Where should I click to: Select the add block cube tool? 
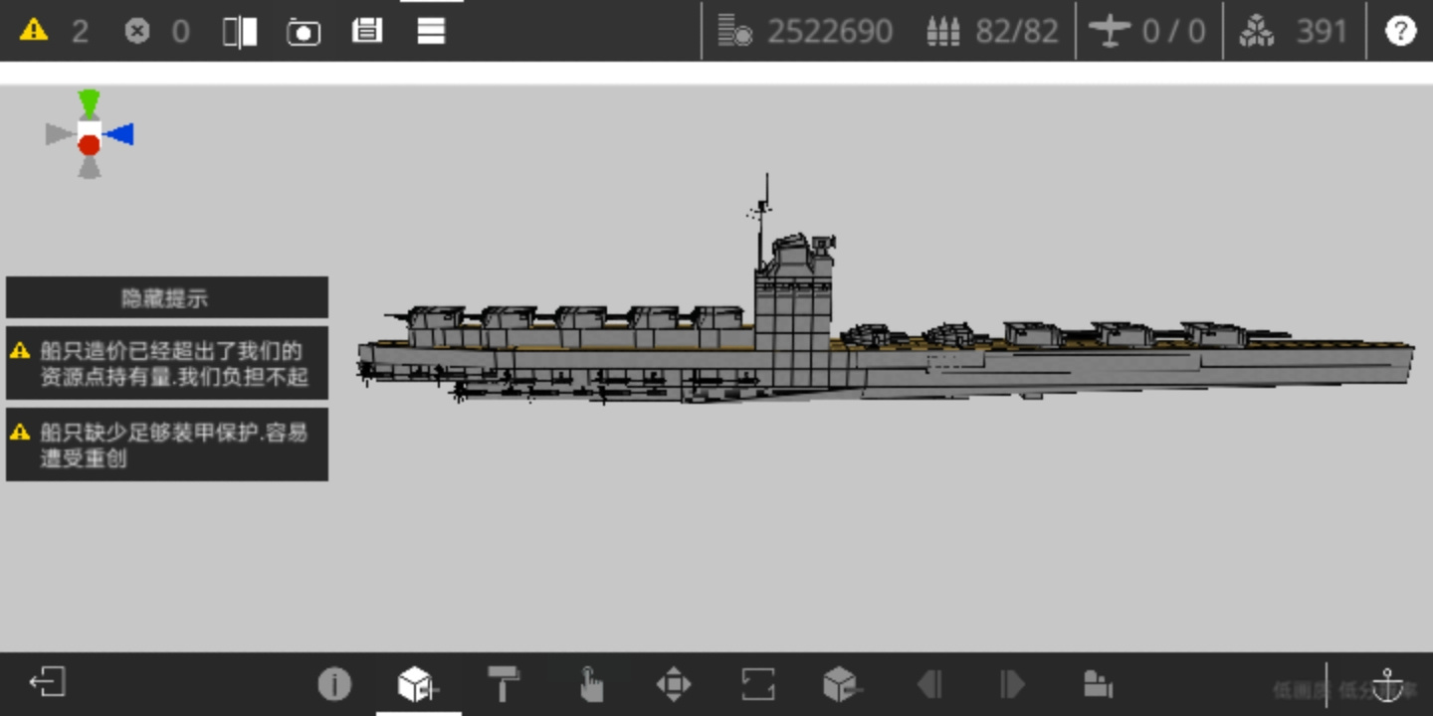pos(418,684)
